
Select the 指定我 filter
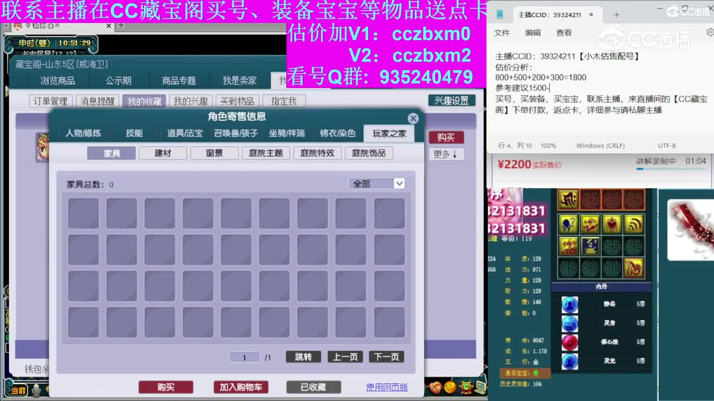pyautogui.click(x=284, y=101)
